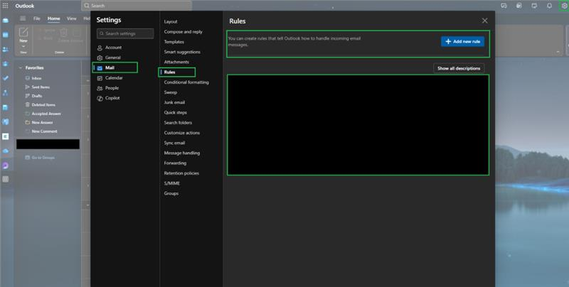Open Layout settings
The width and height of the screenshot is (569, 287).
(171, 22)
